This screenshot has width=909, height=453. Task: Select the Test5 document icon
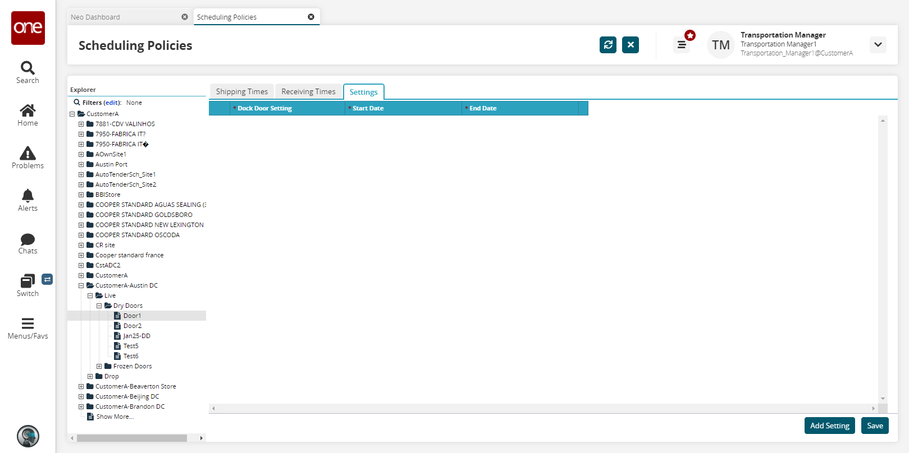[x=117, y=346]
